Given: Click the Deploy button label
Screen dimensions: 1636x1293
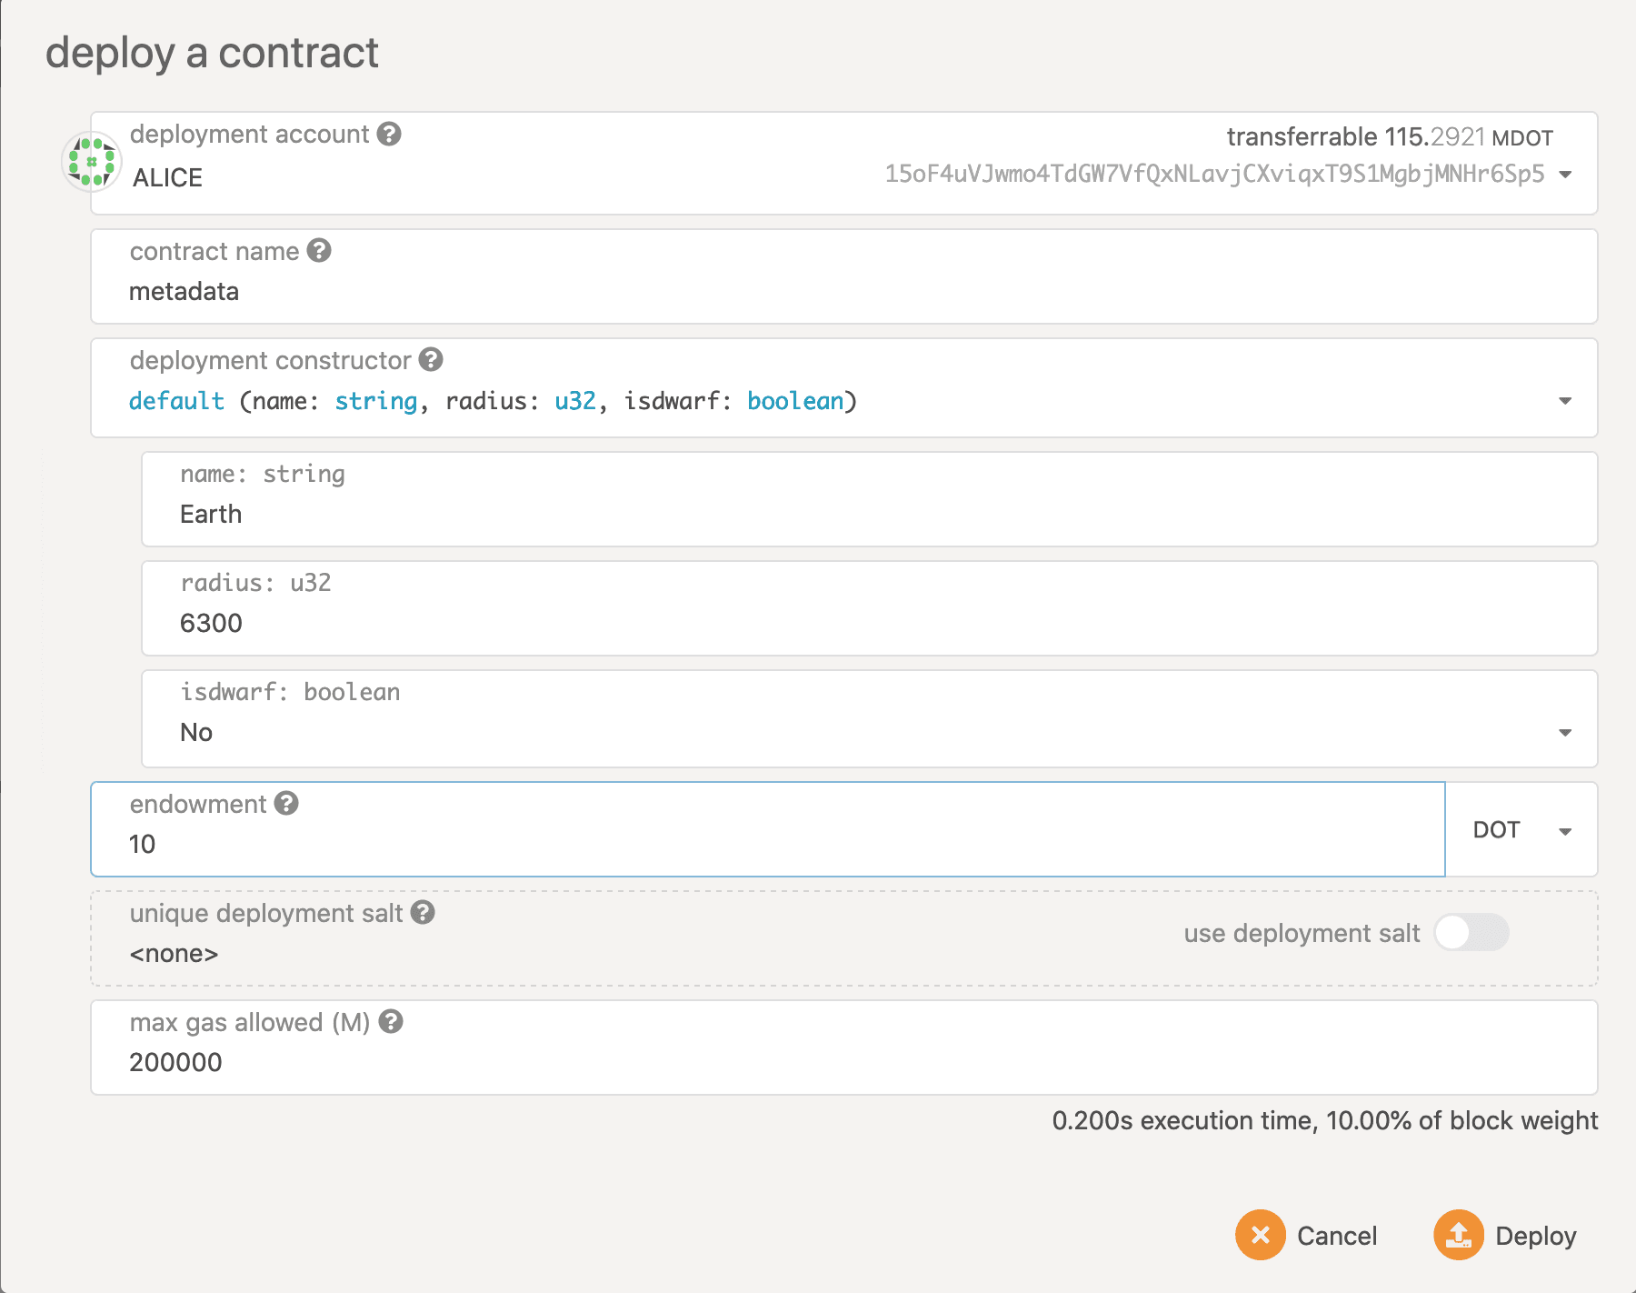Looking at the screenshot, I should coord(1535,1236).
